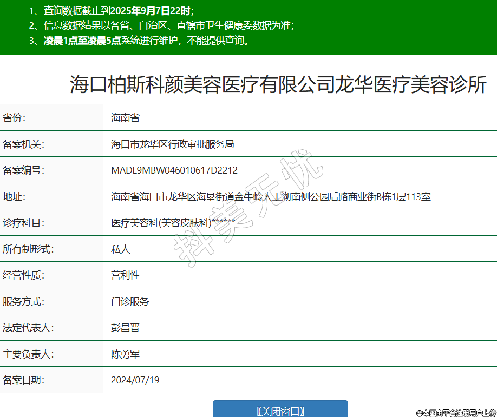Click the 备案日期 row label
Image resolution: width=497 pixels, height=417 pixels.
(x=23, y=380)
